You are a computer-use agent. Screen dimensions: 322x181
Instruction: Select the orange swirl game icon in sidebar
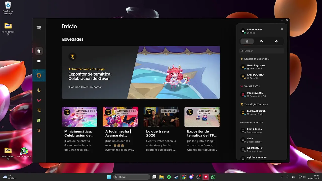[x=39, y=75]
